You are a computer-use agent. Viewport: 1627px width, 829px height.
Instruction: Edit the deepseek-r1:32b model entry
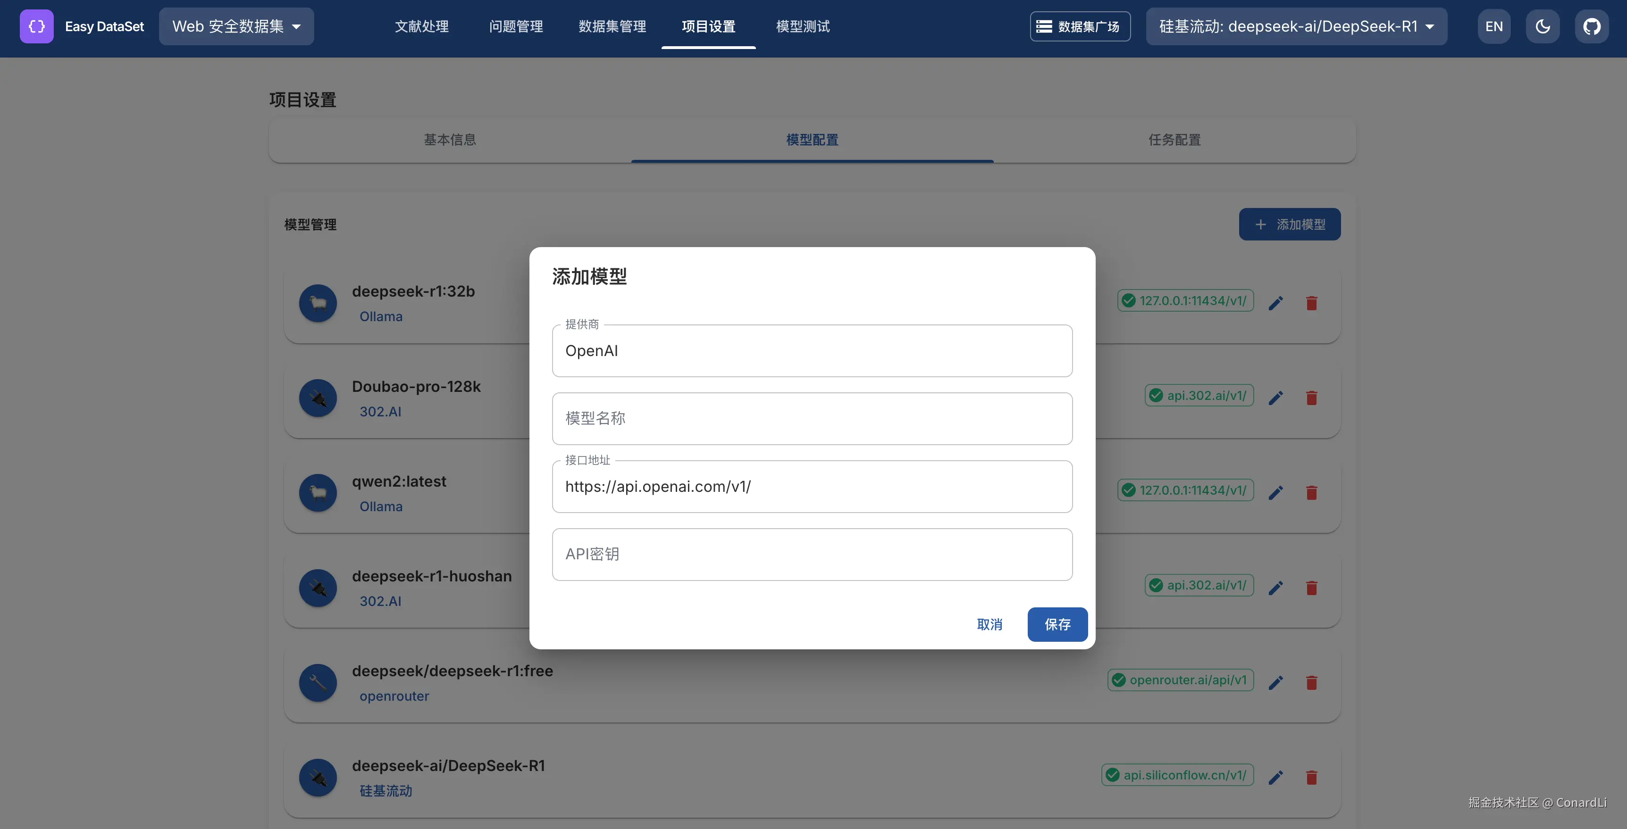coord(1275,303)
